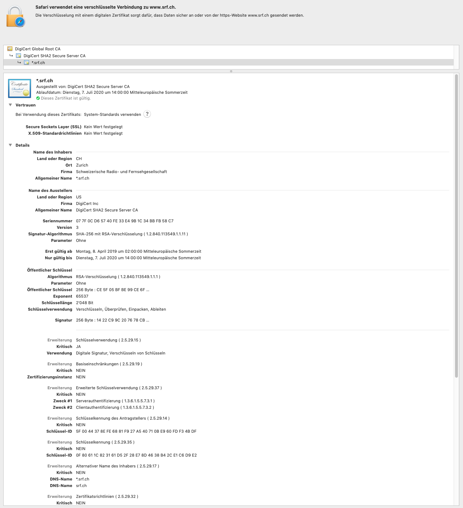463x508 pixels.
Task: Click 'Dieses Zertifikat ist gültig' text
Action: coord(66,98)
